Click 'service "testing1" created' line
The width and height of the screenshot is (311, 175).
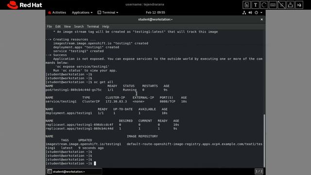click(x=78, y=51)
